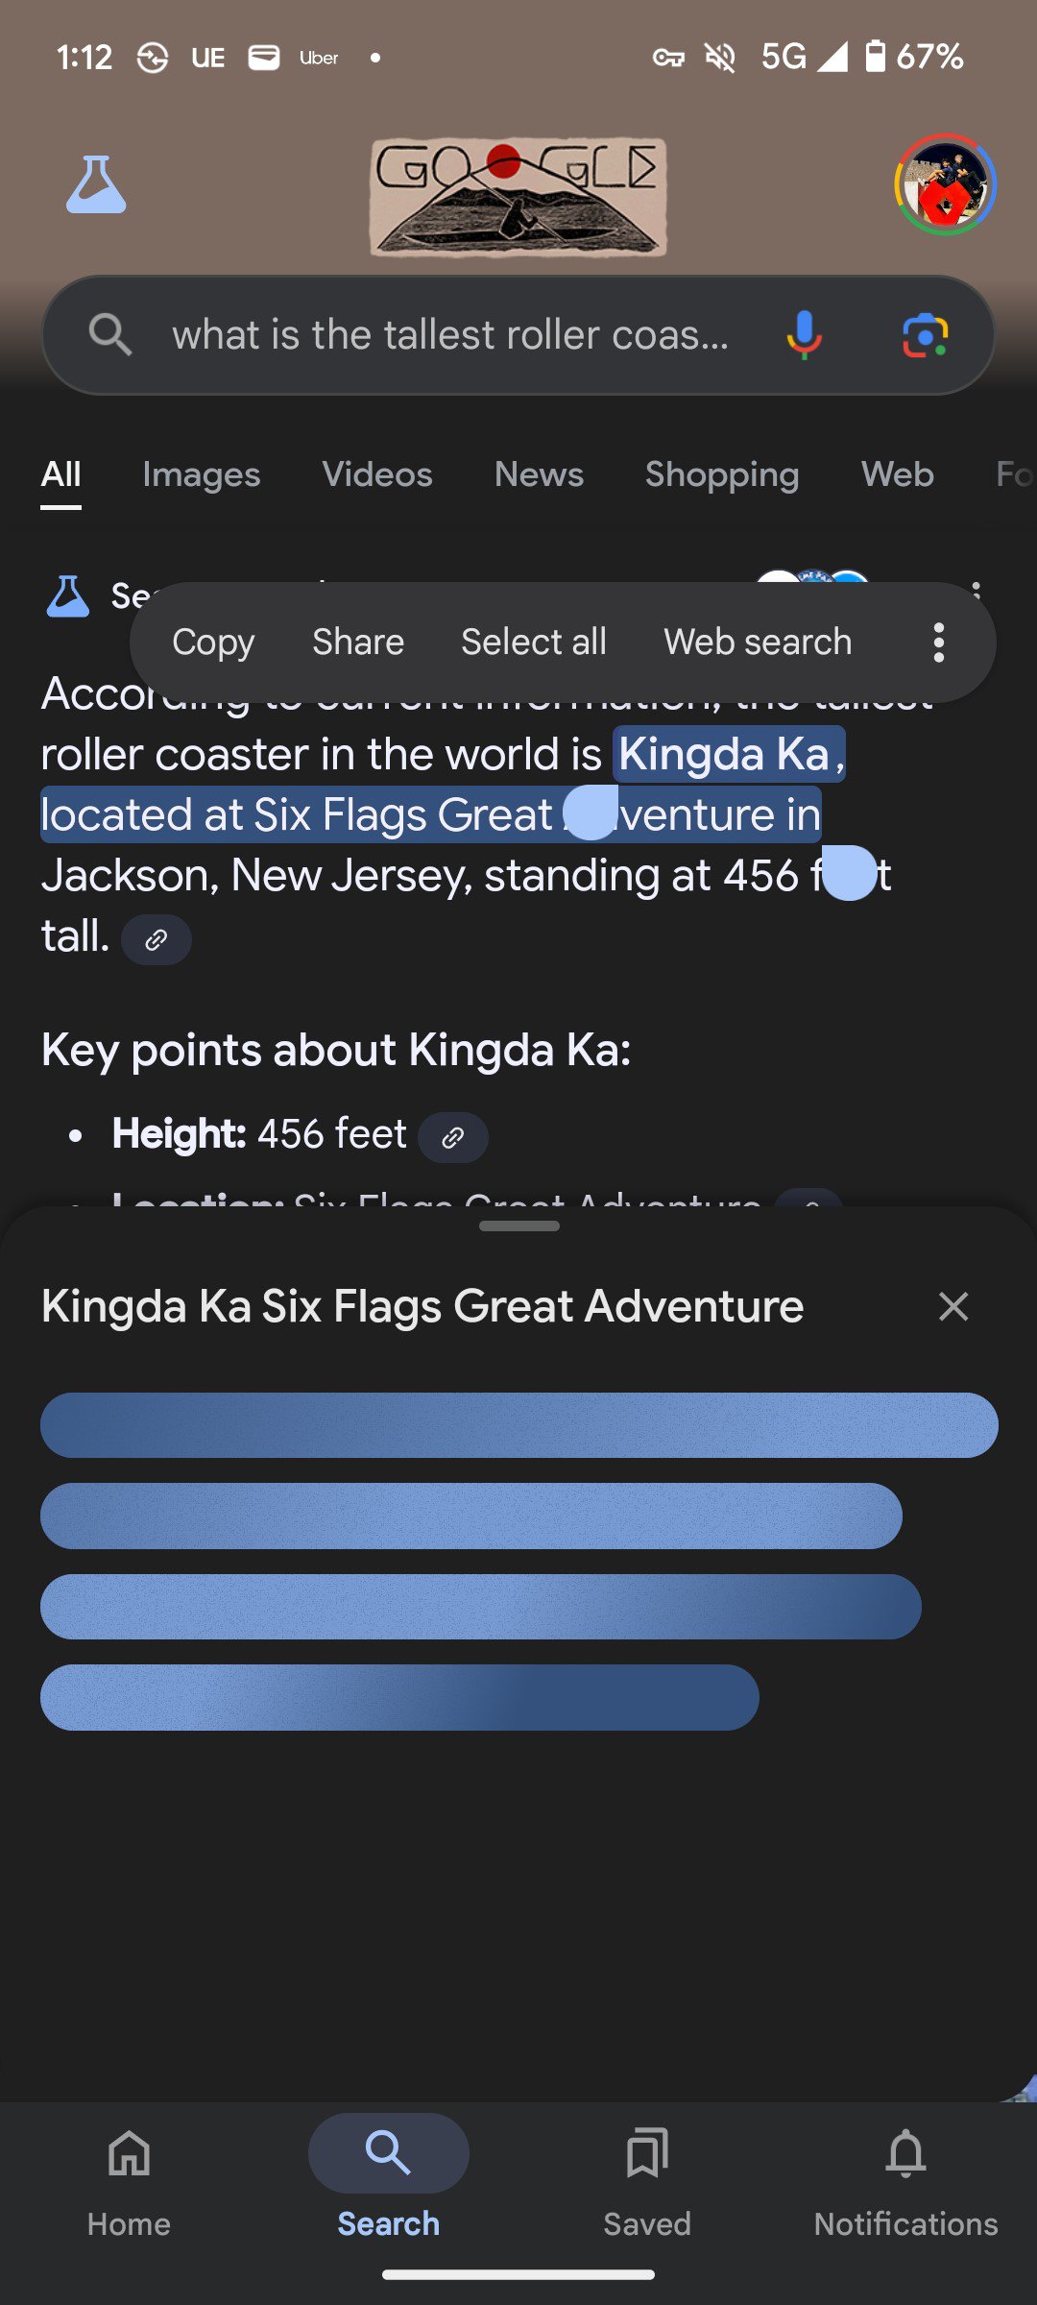Expand more text selection options
1037x2305 pixels.
[x=939, y=642]
